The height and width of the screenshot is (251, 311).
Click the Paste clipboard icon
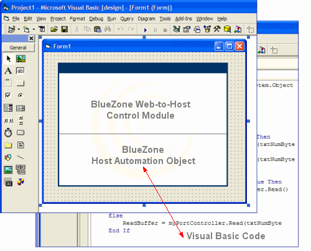pos(97,29)
